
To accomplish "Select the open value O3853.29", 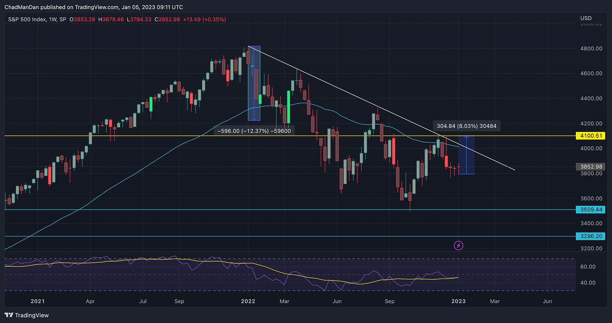I will coord(83,19).
